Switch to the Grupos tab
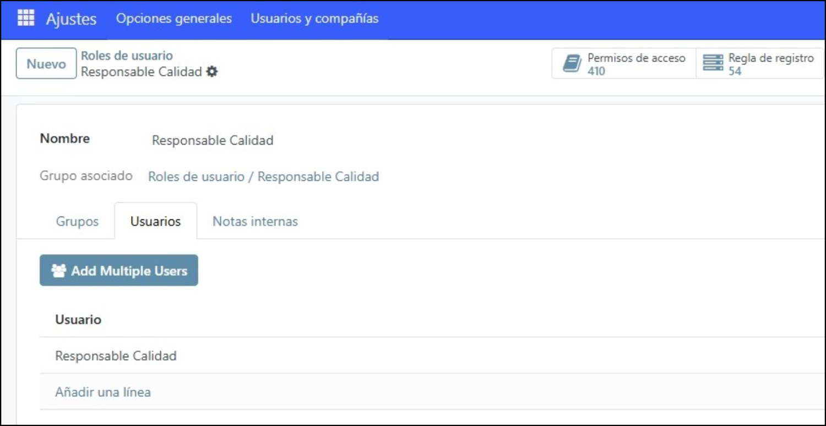This screenshot has width=826, height=426. click(x=77, y=221)
